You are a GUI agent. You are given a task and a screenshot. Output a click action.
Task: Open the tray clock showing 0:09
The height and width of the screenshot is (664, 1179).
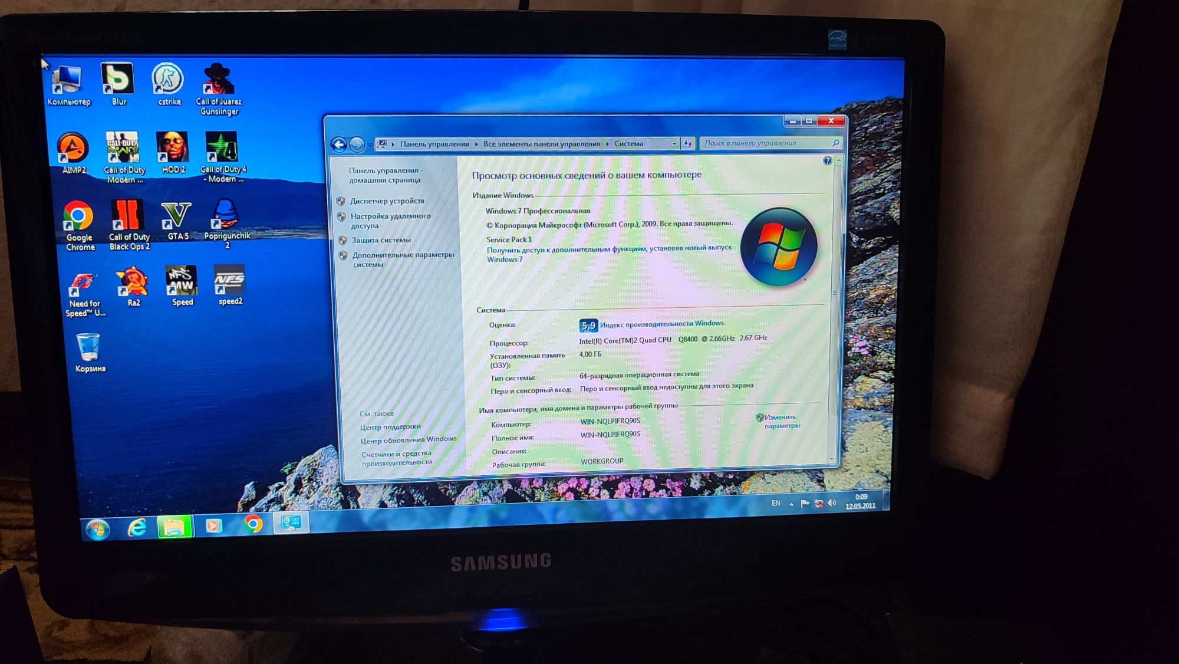[x=861, y=501]
